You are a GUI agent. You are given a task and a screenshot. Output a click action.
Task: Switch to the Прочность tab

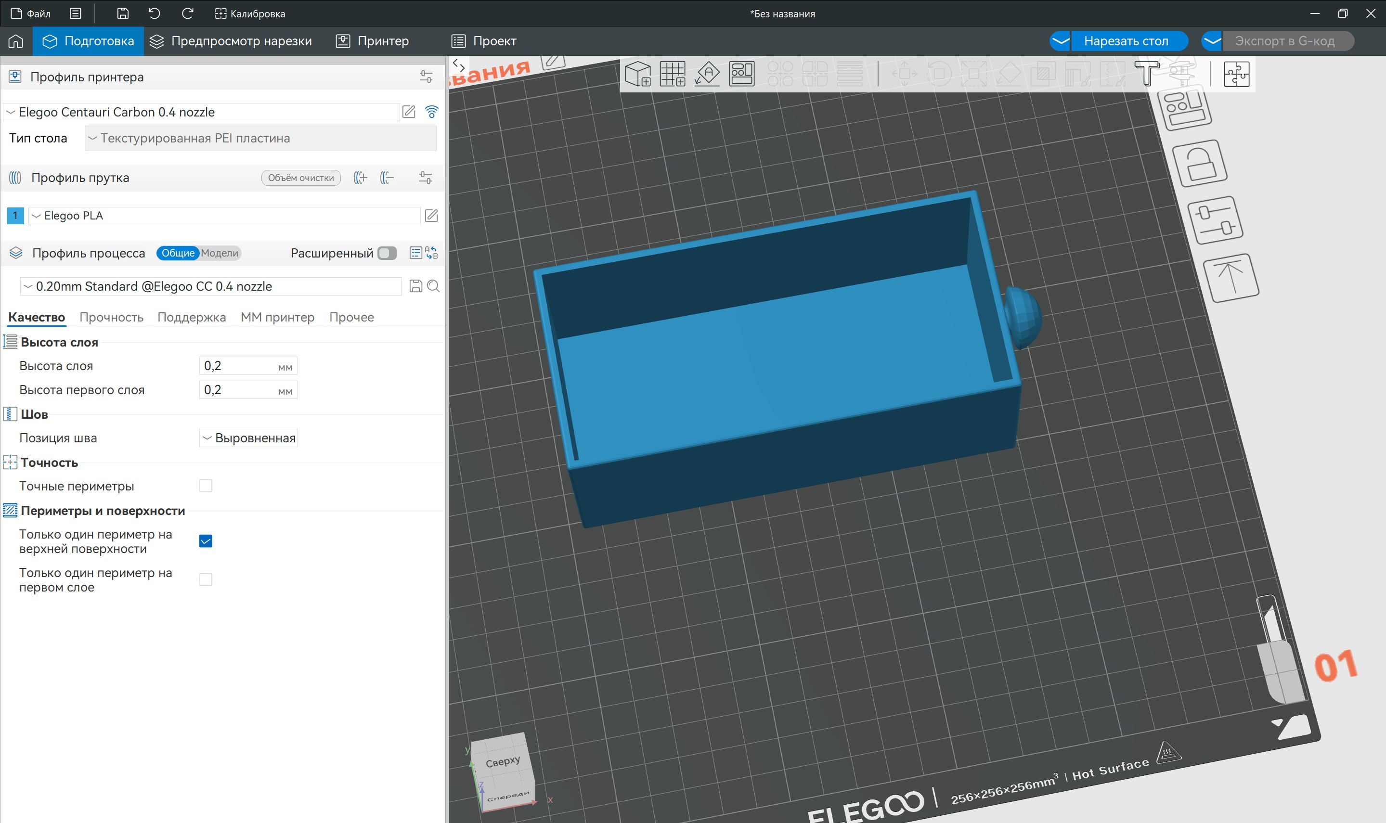pos(112,317)
